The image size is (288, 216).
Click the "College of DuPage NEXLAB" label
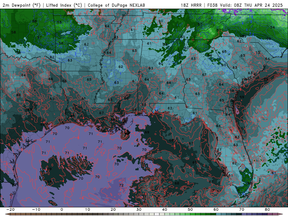pyautogui.click(x=116, y=5)
